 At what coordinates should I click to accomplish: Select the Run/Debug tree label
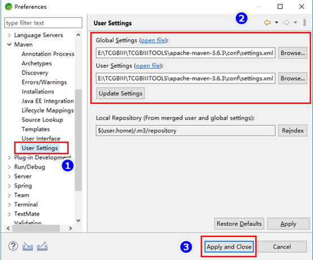point(29,167)
